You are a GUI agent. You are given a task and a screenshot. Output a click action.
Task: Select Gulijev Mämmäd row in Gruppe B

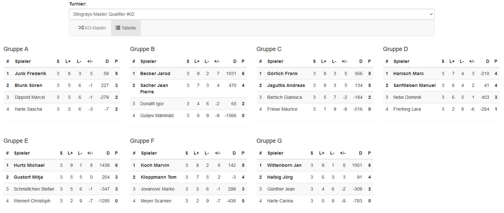[188, 115]
